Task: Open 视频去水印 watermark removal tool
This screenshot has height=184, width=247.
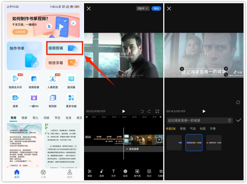Action: 15,82
